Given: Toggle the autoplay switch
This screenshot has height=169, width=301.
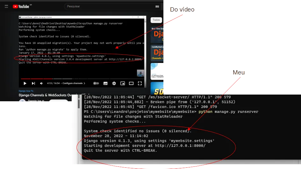Looking at the screenshot, I should tap(96, 83).
